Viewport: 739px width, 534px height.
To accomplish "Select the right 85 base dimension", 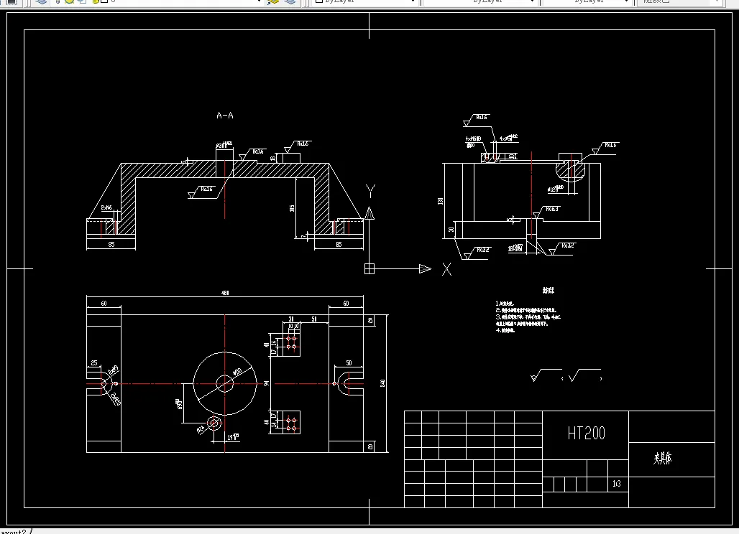I will coord(339,244).
